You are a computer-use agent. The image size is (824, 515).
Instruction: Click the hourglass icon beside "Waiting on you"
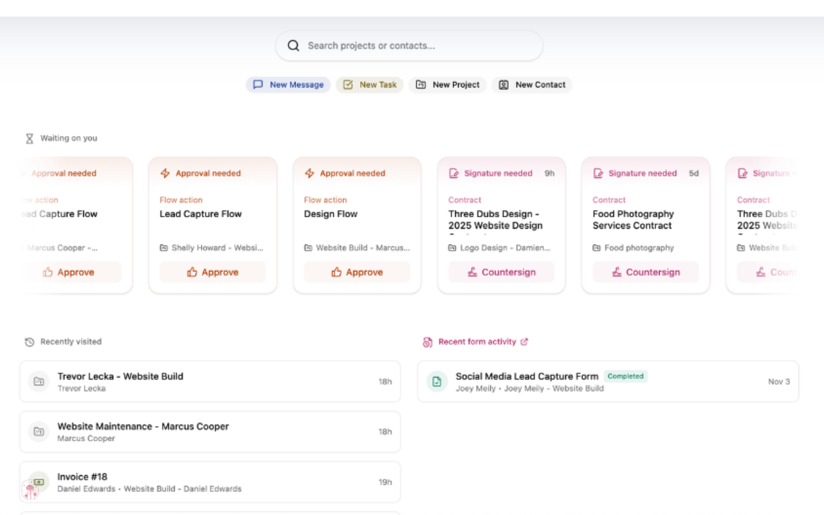click(29, 138)
